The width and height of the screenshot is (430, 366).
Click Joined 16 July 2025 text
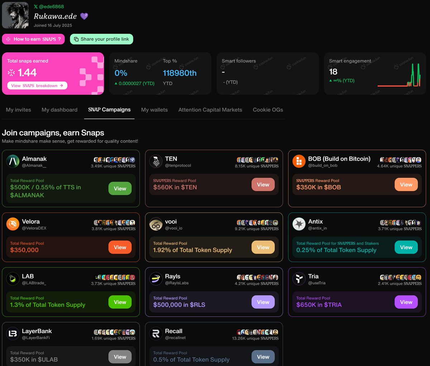53,25
